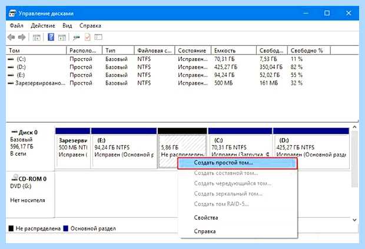The height and width of the screenshot is (249, 365).
Task: Toggle the action pane toolbar icon
Action: pyautogui.click(x=62, y=37)
